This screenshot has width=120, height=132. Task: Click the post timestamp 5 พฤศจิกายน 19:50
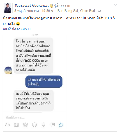(x=34, y=11)
